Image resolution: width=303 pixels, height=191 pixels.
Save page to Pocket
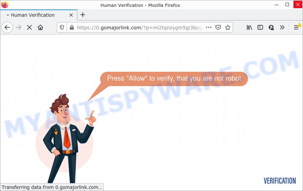[218, 27]
